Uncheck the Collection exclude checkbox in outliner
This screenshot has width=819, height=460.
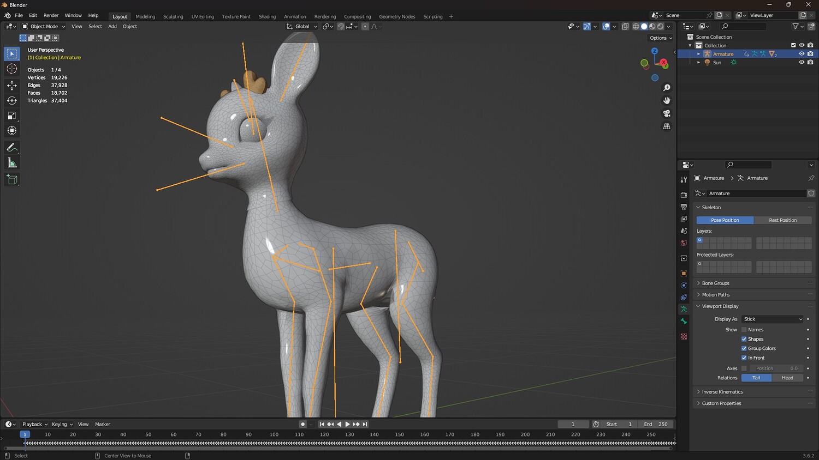[x=793, y=45]
